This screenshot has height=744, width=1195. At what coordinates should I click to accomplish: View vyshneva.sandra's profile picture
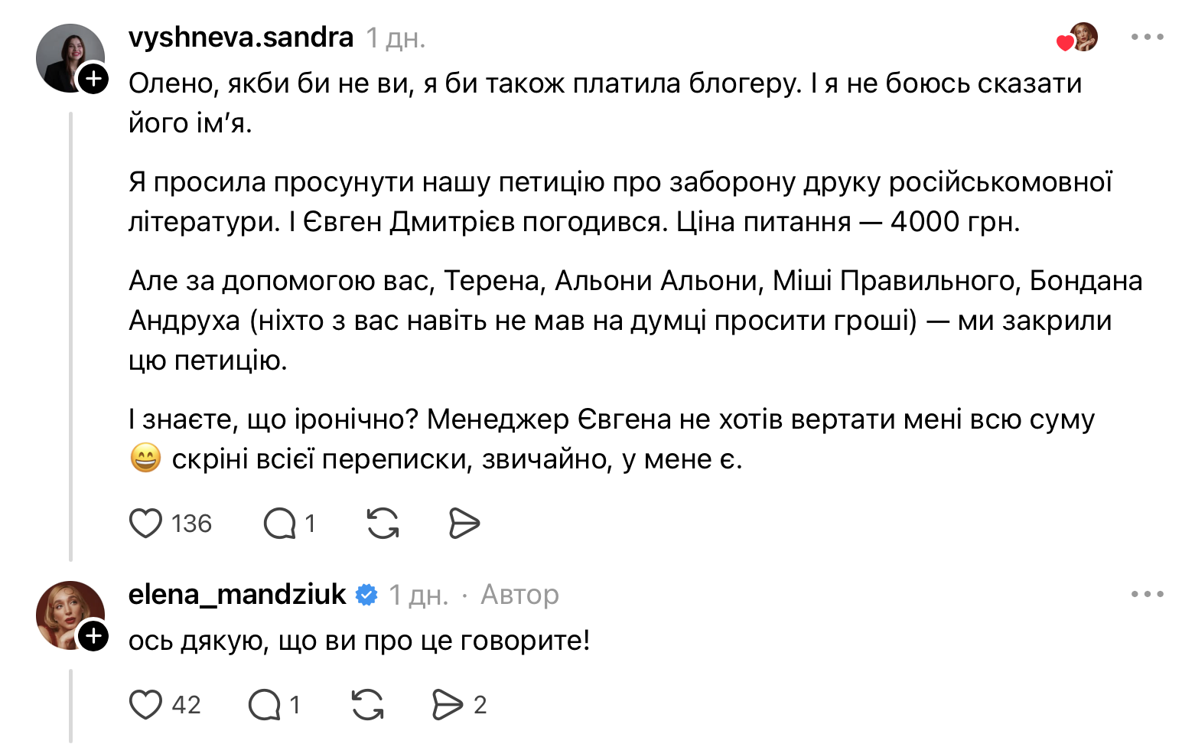click(x=67, y=56)
